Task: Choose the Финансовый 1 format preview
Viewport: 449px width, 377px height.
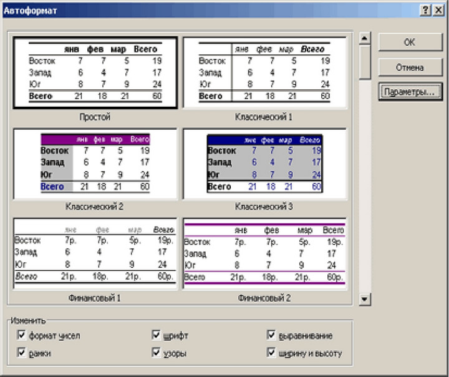Action: tap(95, 253)
